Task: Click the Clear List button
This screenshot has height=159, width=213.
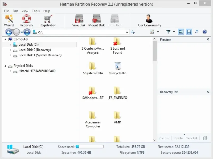Action: click(x=191, y=138)
